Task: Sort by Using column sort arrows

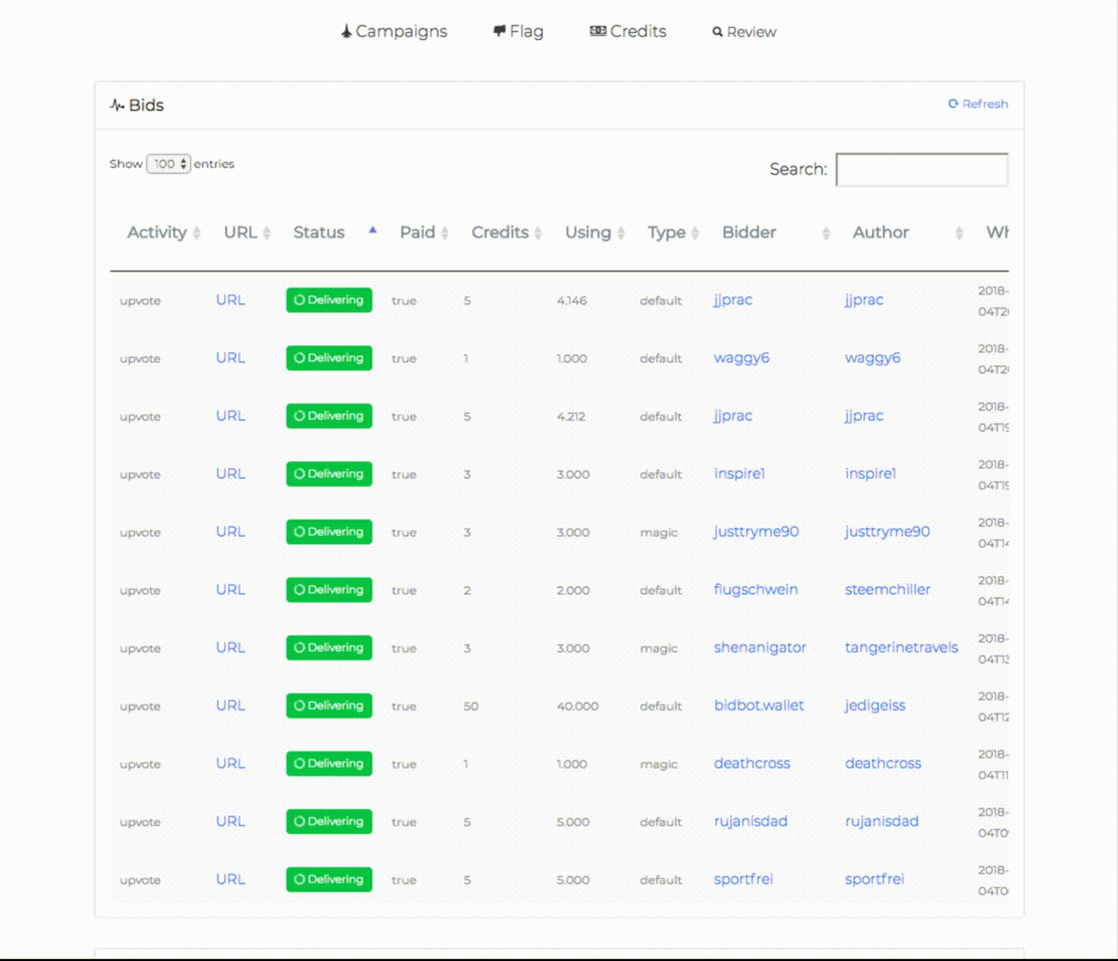Action: pyautogui.click(x=621, y=233)
